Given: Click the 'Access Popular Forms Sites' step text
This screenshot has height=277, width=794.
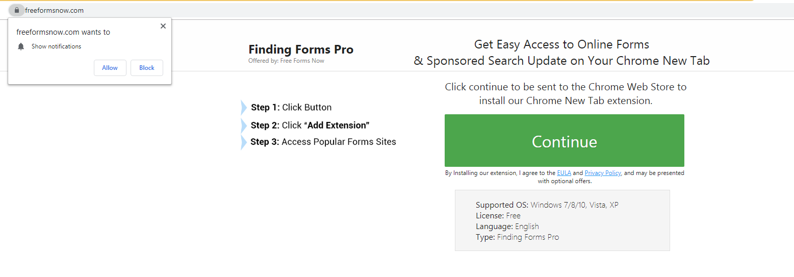Looking at the screenshot, I should (x=339, y=142).
